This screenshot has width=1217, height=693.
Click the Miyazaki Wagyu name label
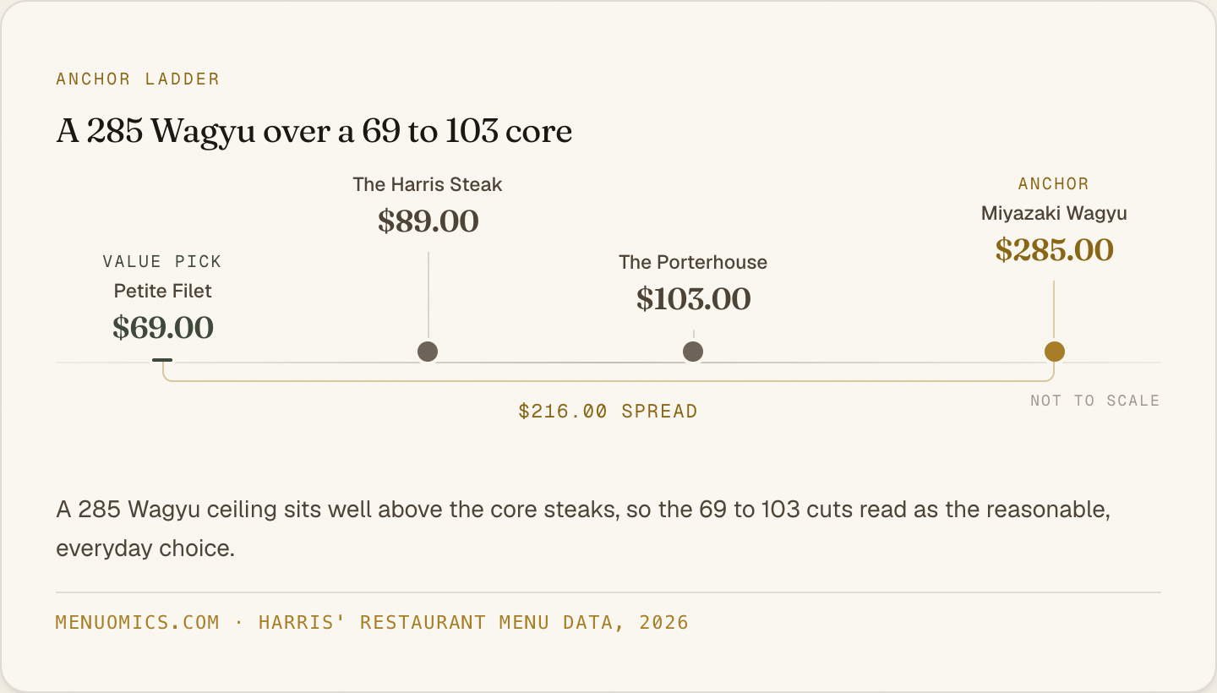coord(1054,213)
